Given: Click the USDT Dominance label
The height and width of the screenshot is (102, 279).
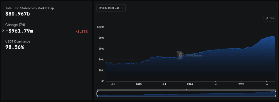Looking at the screenshot, I should tap(18, 41).
